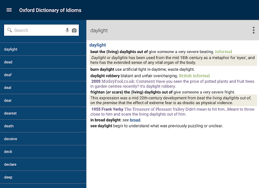259x188 pixels.
Task: Open the 'deaf' entry
Action: (x=43, y=75)
